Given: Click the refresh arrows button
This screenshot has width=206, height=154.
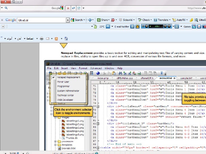Looking at the screenshot, I should (x=74, y=8).
